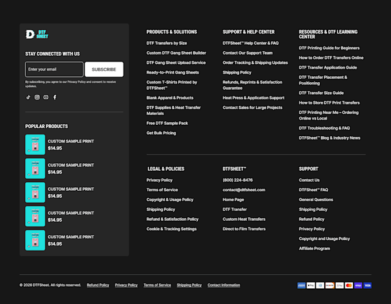391x304 pixels.
Task: Click the SUBSCRIBE button
Action: (104, 70)
